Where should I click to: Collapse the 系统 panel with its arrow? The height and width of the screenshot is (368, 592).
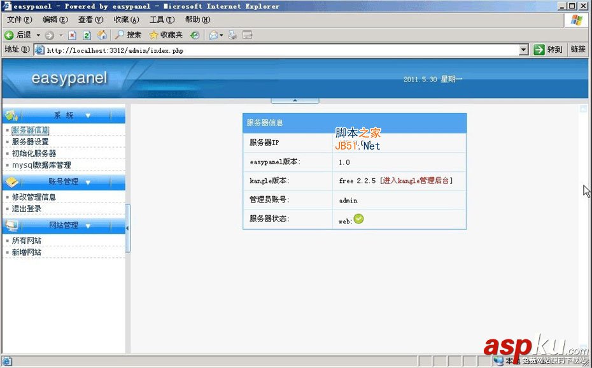(x=87, y=115)
